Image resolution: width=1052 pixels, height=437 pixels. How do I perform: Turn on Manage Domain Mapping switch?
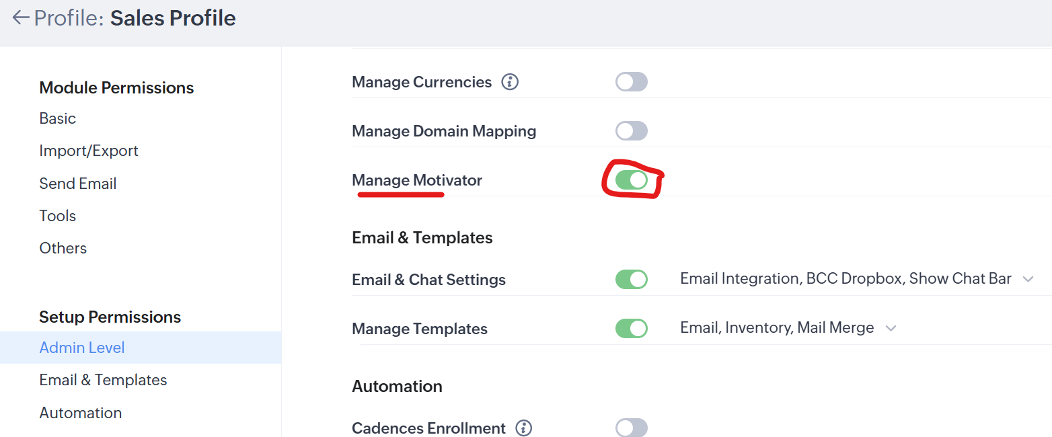[632, 131]
